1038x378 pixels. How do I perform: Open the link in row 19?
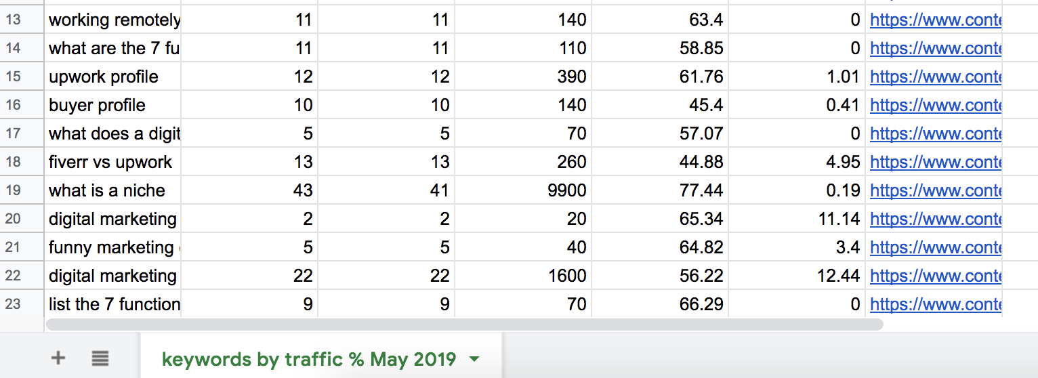(935, 190)
